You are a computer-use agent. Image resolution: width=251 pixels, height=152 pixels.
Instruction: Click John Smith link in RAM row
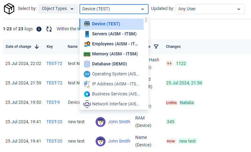119,122
